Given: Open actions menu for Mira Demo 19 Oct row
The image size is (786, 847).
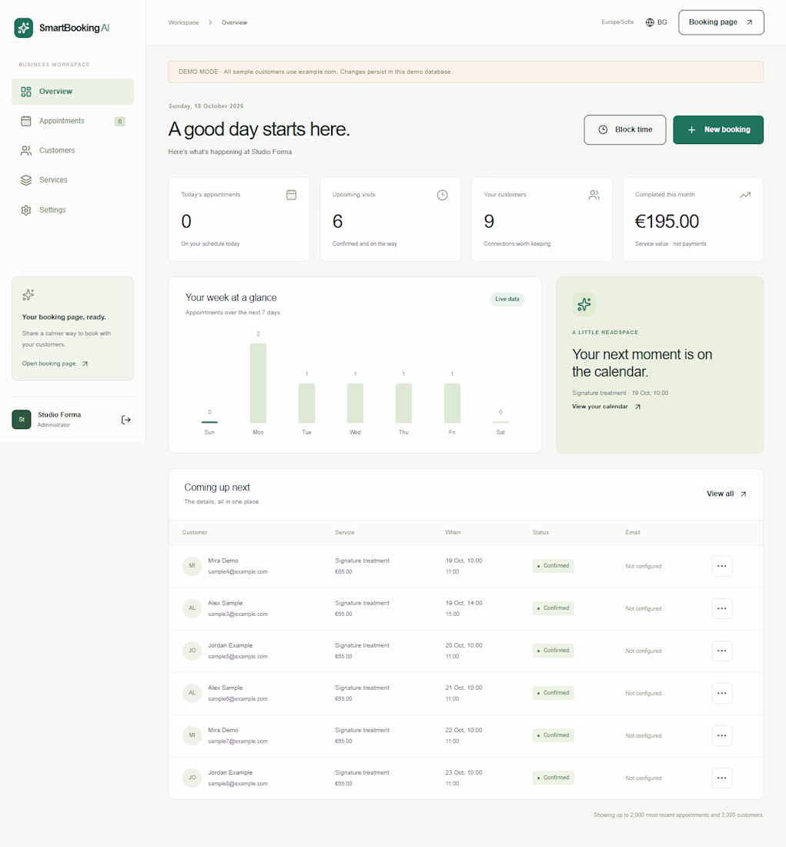Looking at the screenshot, I should tap(721, 566).
